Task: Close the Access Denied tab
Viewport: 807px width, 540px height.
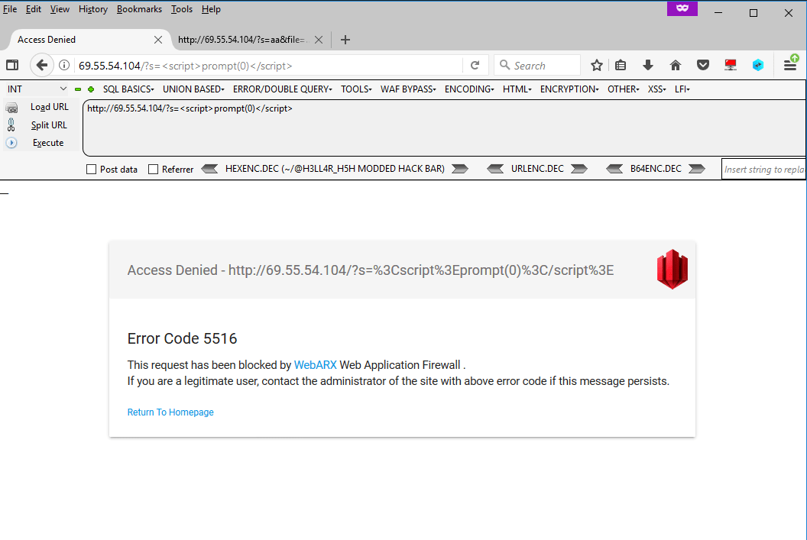Action: [x=158, y=40]
